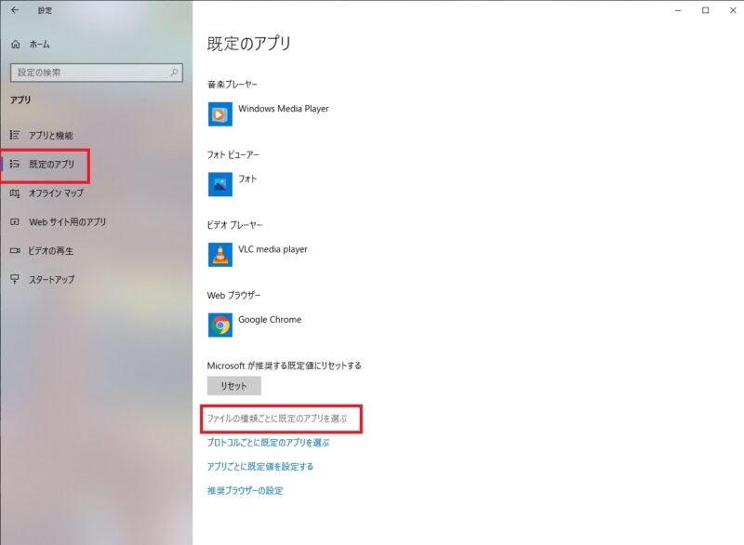Change web browser from Google Chrome
744x545 pixels.
point(270,320)
